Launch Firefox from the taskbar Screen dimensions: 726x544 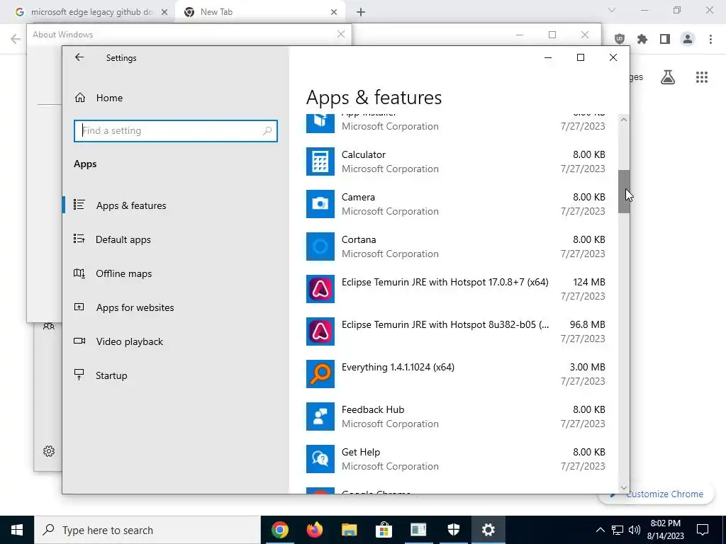pyautogui.click(x=314, y=530)
